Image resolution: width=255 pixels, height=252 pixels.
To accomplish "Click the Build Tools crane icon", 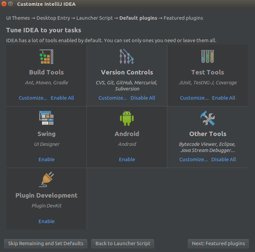I will pyautogui.click(x=46, y=56).
